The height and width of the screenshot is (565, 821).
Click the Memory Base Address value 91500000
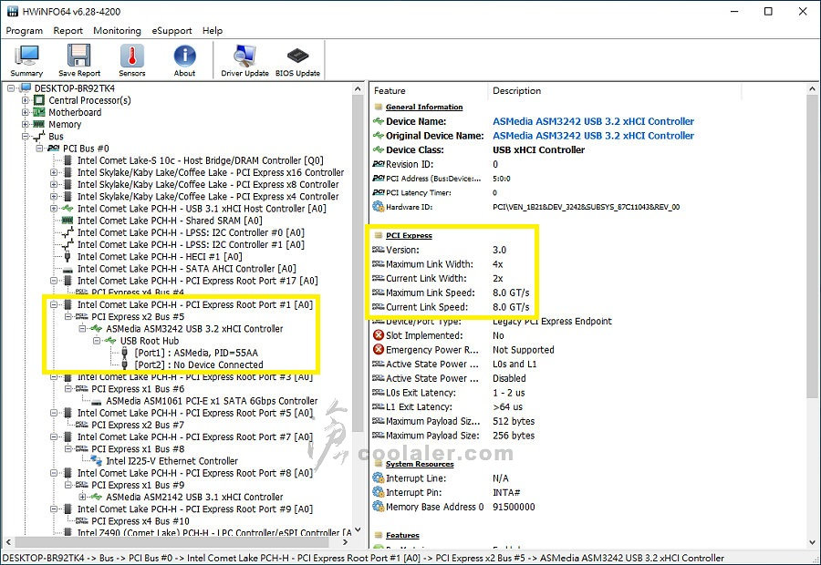coord(514,507)
